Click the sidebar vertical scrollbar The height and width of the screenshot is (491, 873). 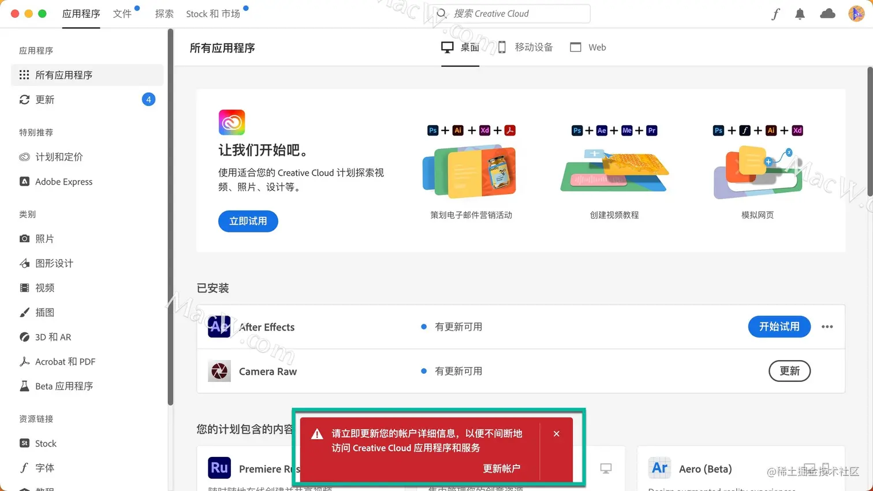(170, 218)
